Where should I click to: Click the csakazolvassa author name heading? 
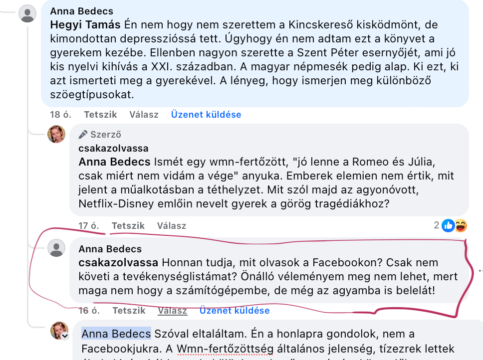click(x=113, y=148)
